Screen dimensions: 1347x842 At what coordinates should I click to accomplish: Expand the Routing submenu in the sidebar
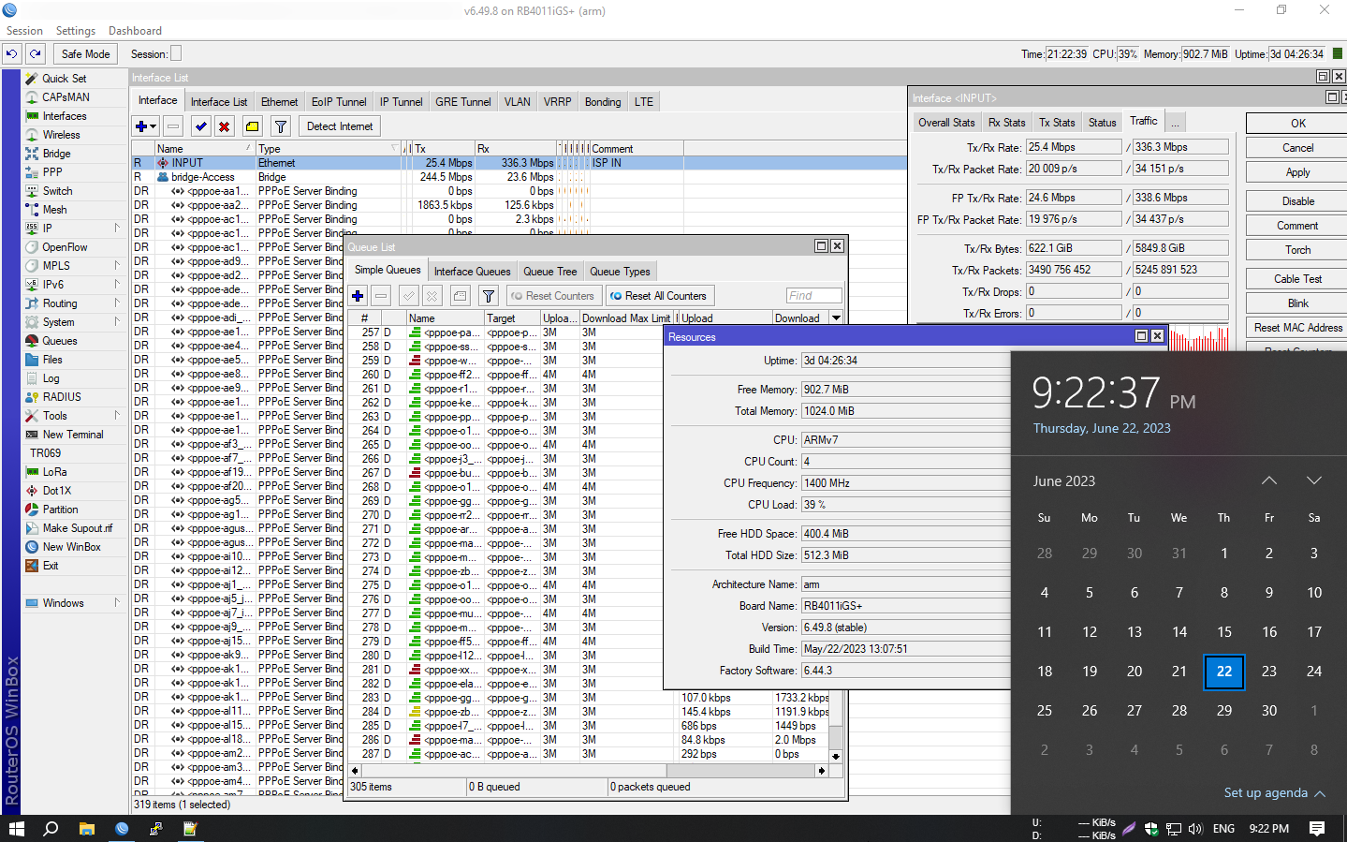[117, 303]
